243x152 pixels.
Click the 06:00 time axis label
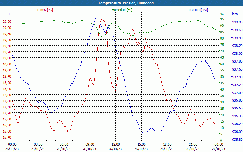(64, 145)
